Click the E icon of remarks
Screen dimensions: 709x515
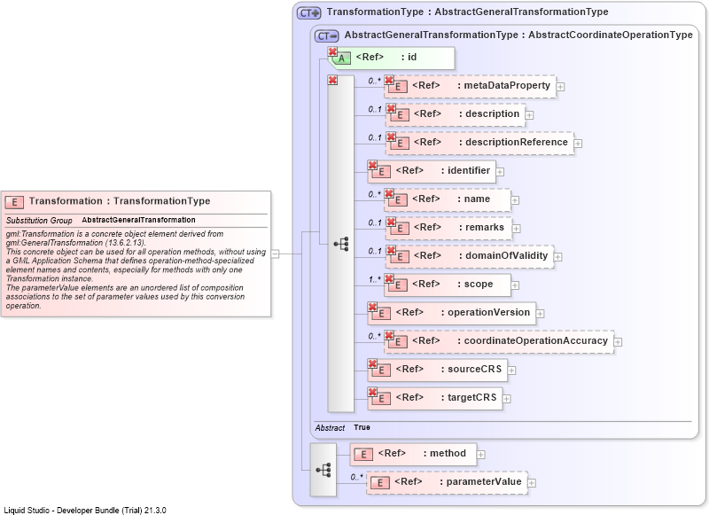[400, 229]
